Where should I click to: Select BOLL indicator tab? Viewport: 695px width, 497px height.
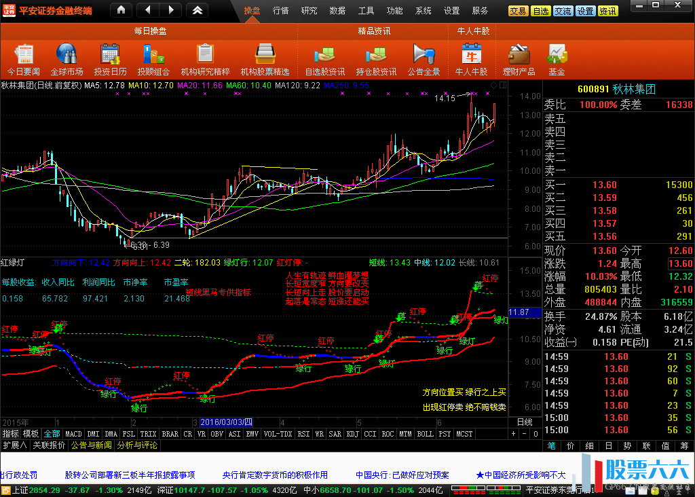click(x=425, y=434)
